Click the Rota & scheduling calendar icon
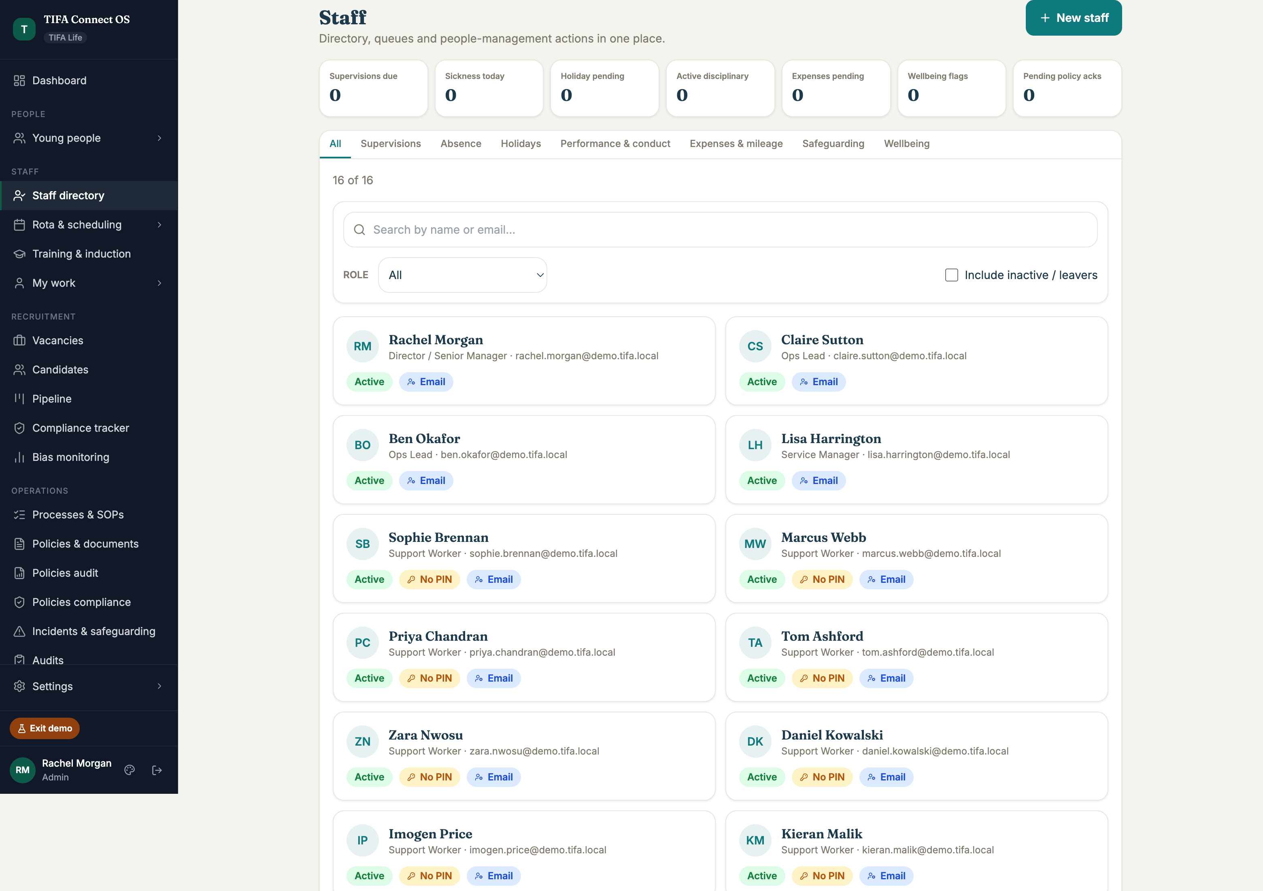This screenshot has height=891, width=1263. point(19,224)
